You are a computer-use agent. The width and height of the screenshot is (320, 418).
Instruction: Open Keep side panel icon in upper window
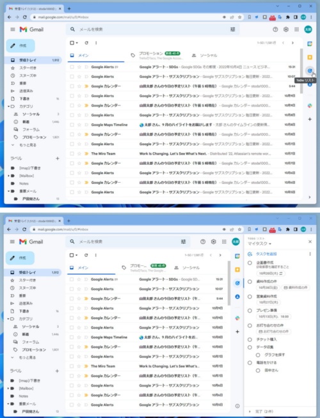click(310, 58)
